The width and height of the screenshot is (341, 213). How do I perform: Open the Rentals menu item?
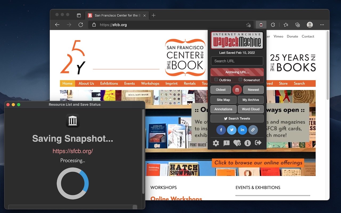tap(190, 83)
